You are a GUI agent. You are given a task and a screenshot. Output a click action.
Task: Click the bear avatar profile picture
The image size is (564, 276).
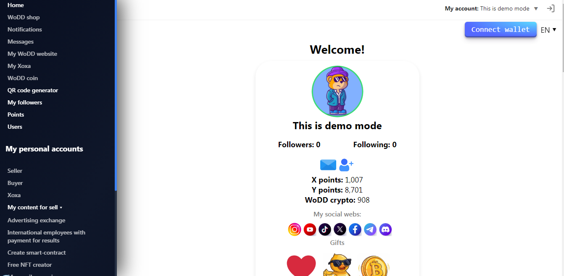pyautogui.click(x=337, y=91)
